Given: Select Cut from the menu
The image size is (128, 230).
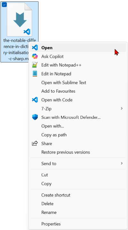Looking at the screenshot, I should (x=78, y=175).
